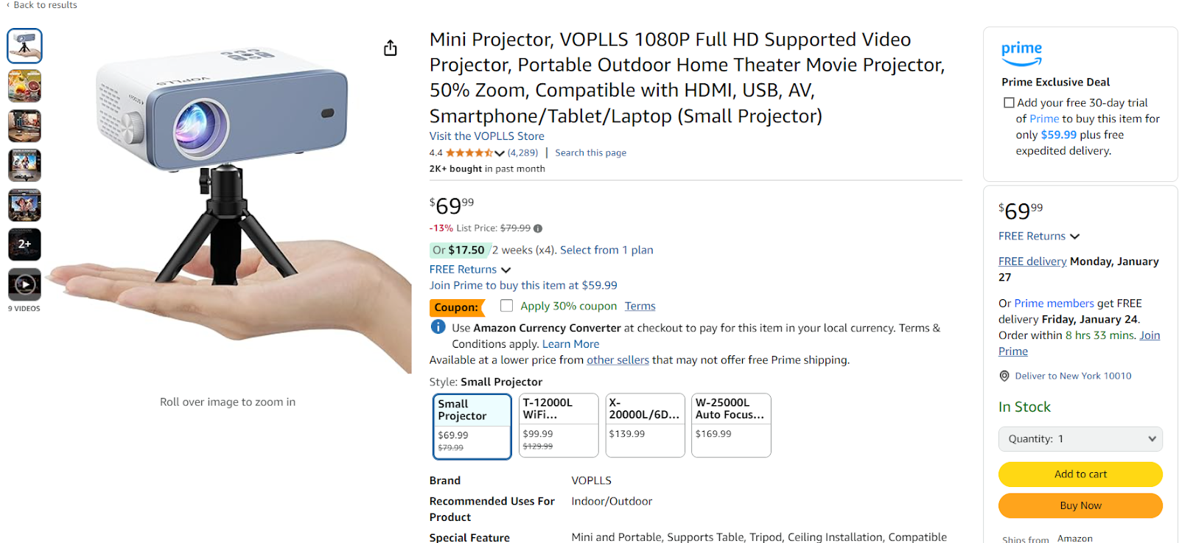Open the Visit the VOPLLS Store link
The image size is (1179, 543).
point(486,136)
